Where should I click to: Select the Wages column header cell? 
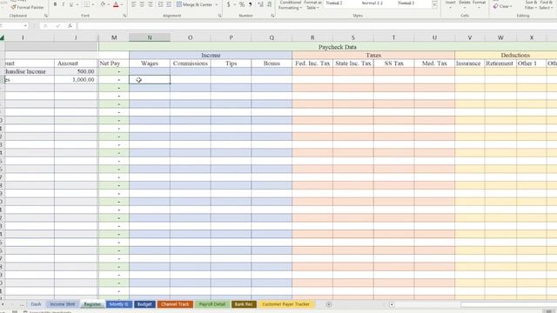click(x=150, y=63)
